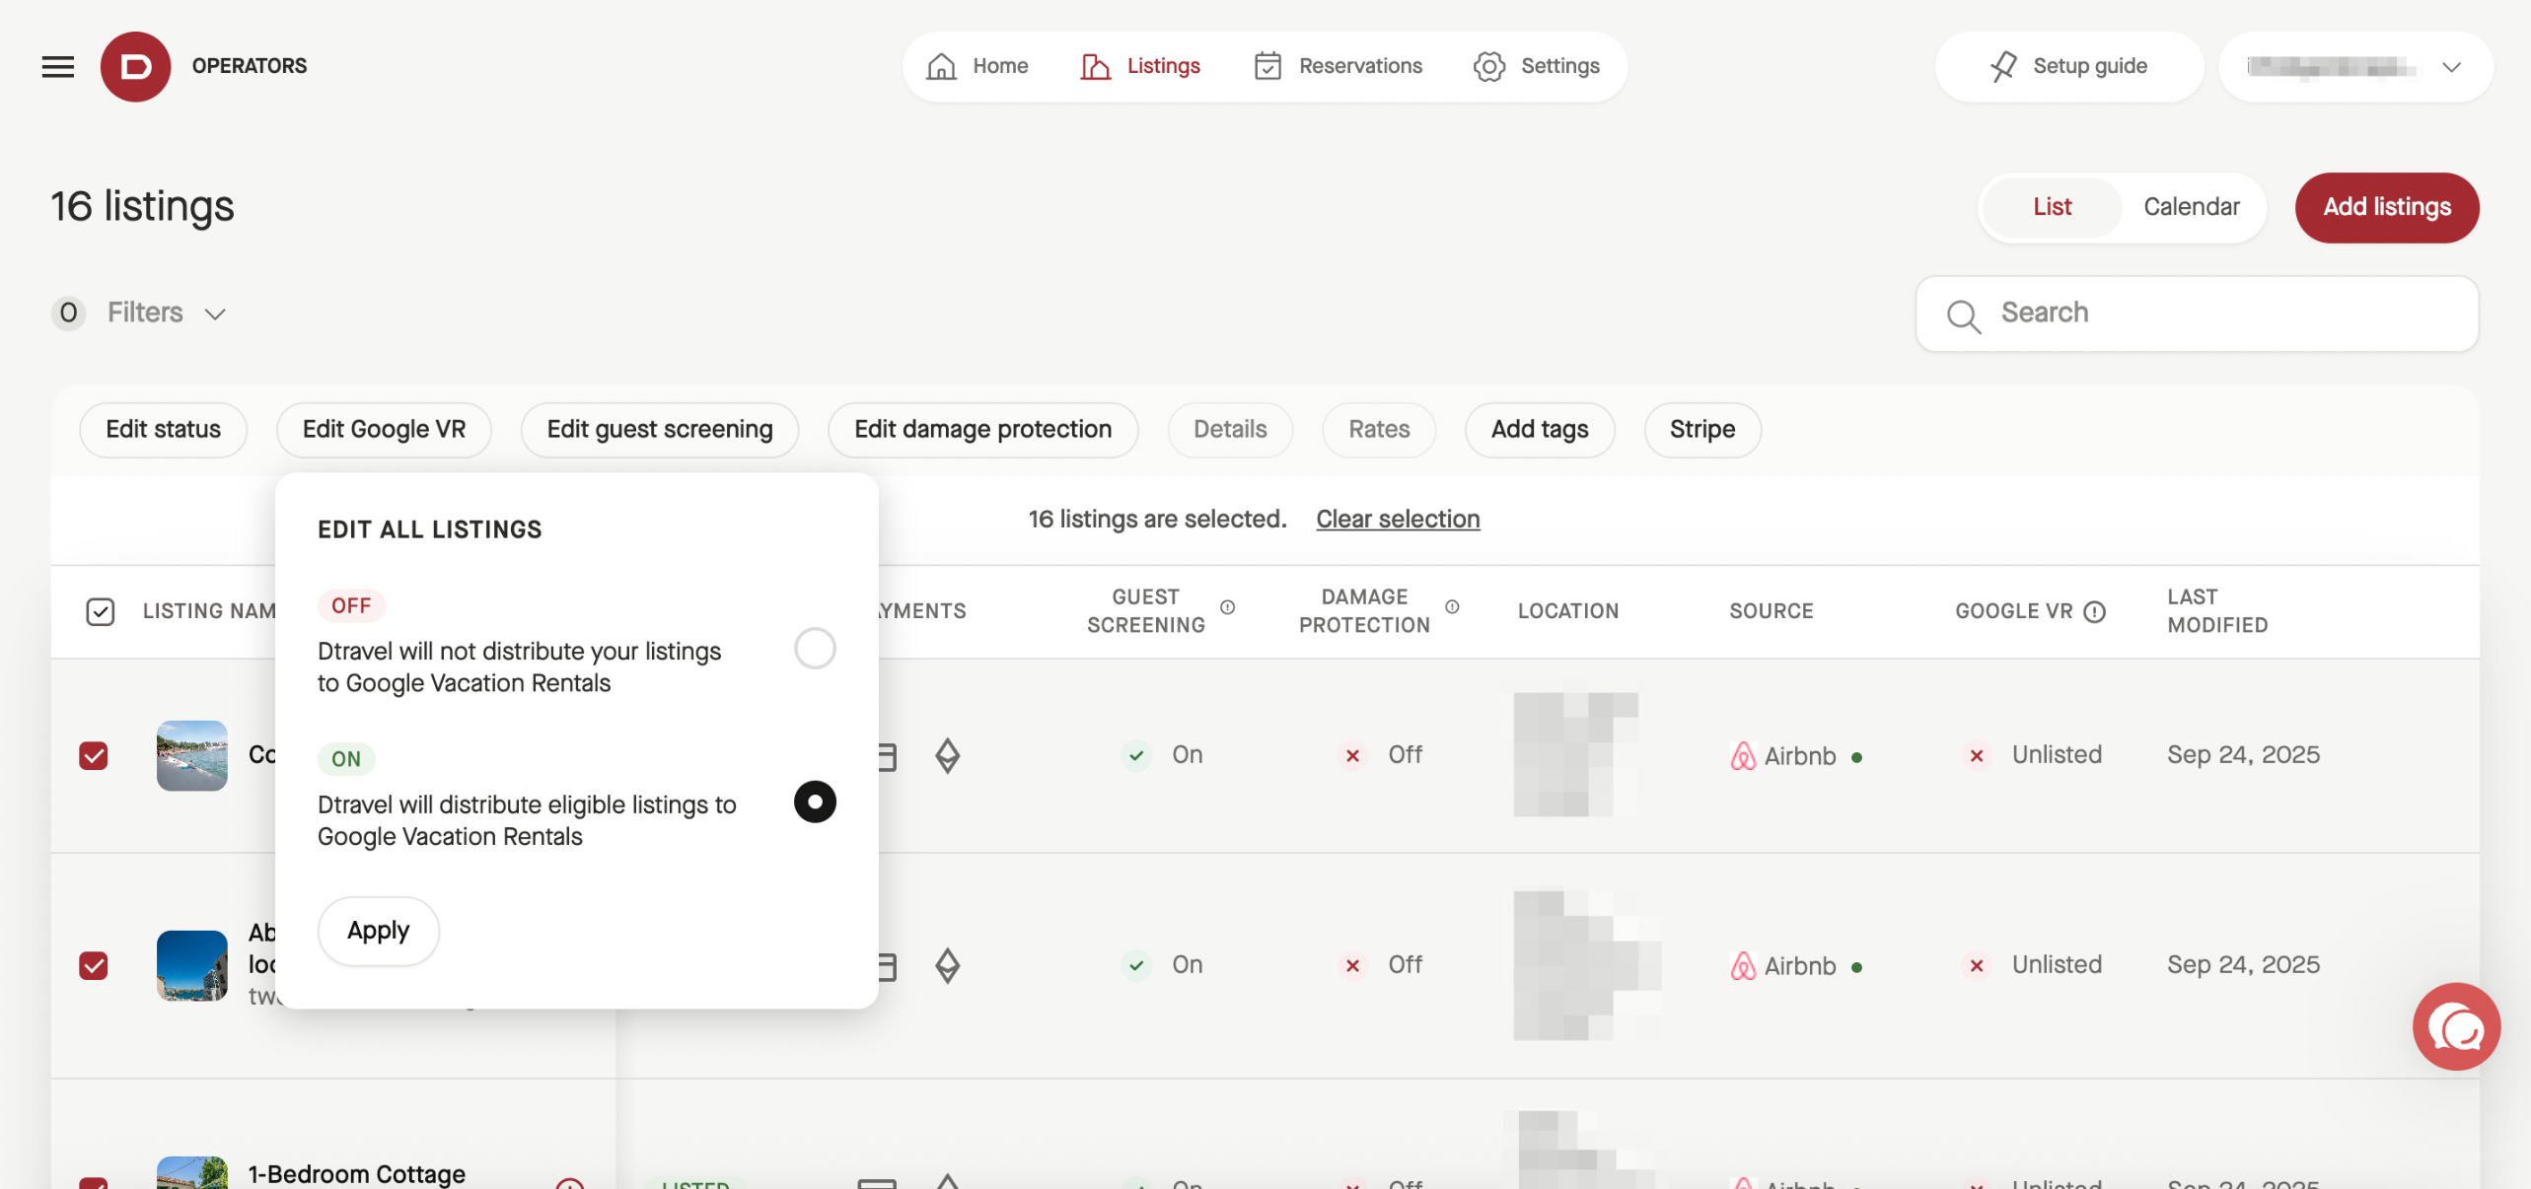Image resolution: width=2531 pixels, height=1189 pixels.
Task: Uncheck the first listing row checkbox
Action: (x=94, y=756)
